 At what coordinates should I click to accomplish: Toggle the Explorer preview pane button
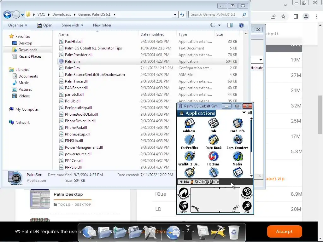click(x=230, y=25)
